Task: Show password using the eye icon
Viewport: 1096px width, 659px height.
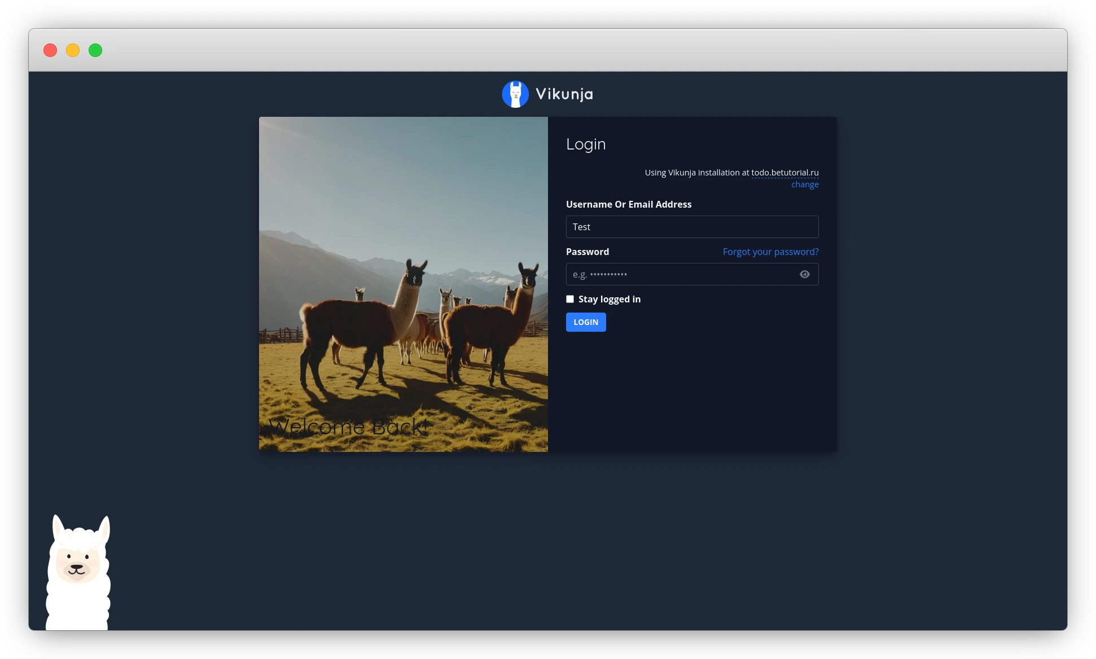Action: [x=805, y=274]
